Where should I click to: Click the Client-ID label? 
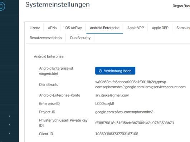coord(46,134)
